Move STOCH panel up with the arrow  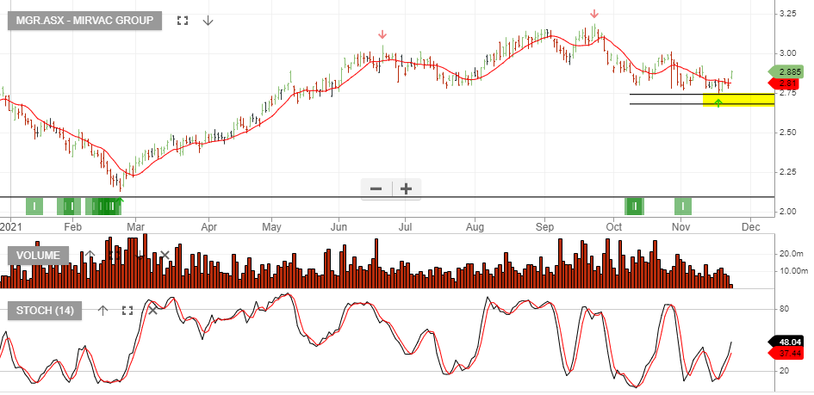(x=103, y=311)
